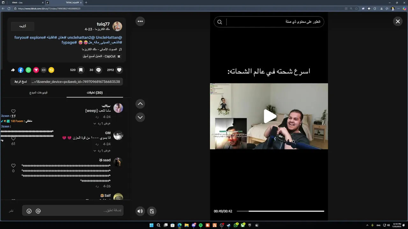Close the video viewer with X button

(398, 21)
